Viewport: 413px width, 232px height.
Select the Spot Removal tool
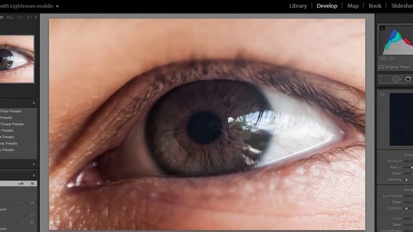pyautogui.click(x=396, y=79)
